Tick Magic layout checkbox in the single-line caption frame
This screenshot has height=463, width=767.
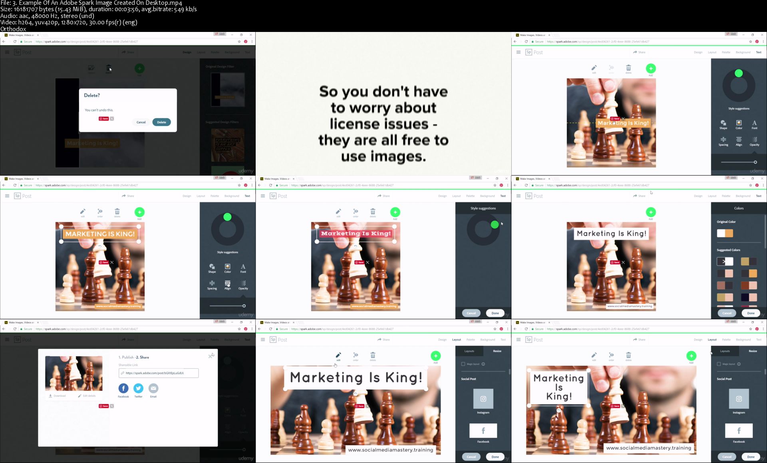[x=463, y=364]
